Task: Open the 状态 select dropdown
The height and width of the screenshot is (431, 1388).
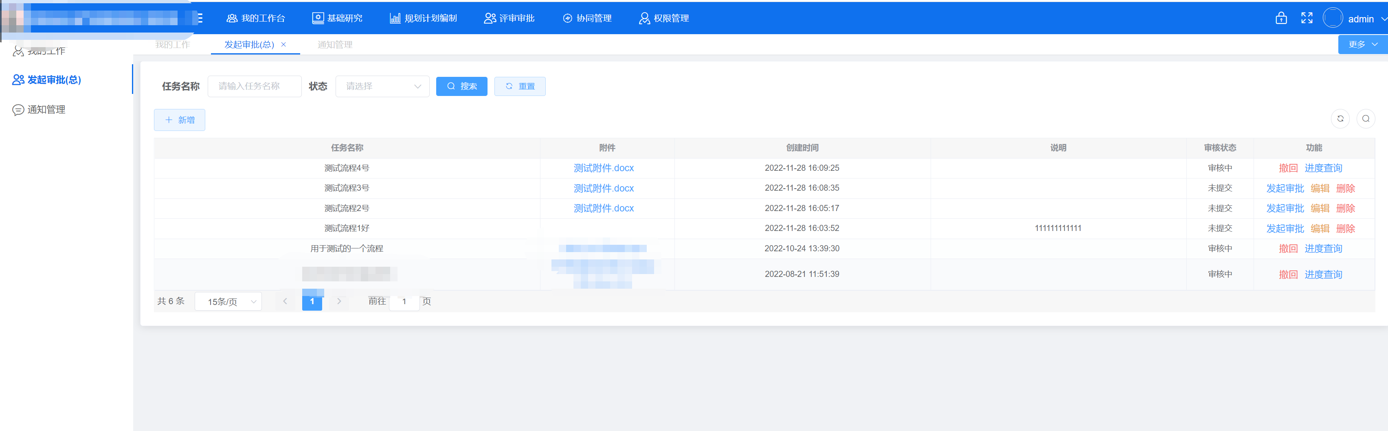Action: 382,86
